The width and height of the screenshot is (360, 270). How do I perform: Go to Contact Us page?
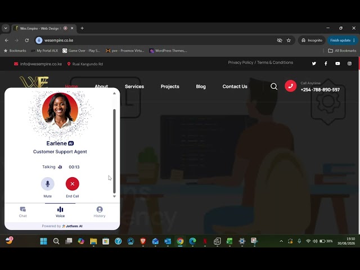click(x=235, y=87)
